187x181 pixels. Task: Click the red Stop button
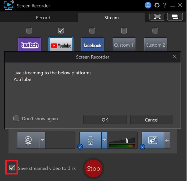[93, 168]
